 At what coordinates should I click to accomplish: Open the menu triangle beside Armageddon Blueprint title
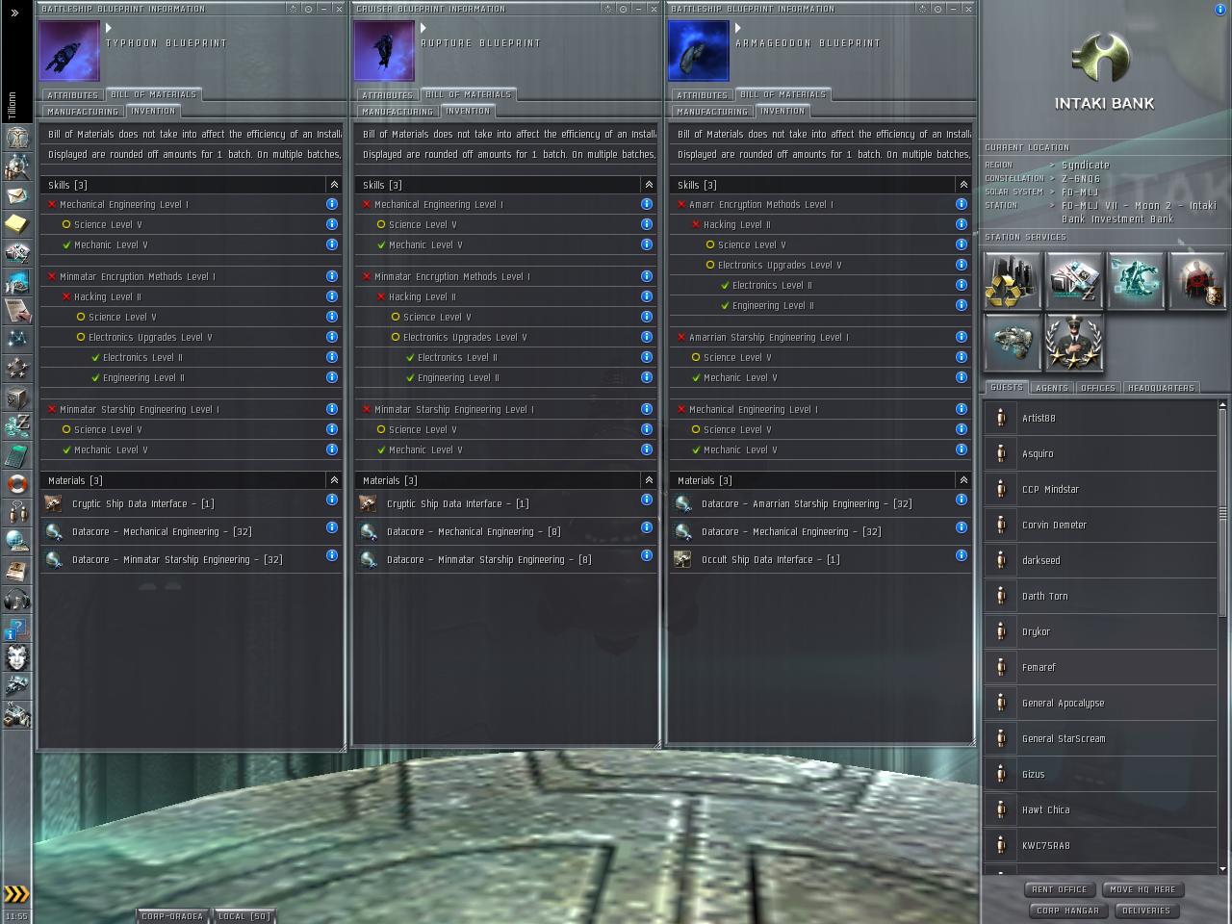click(739, 29)
